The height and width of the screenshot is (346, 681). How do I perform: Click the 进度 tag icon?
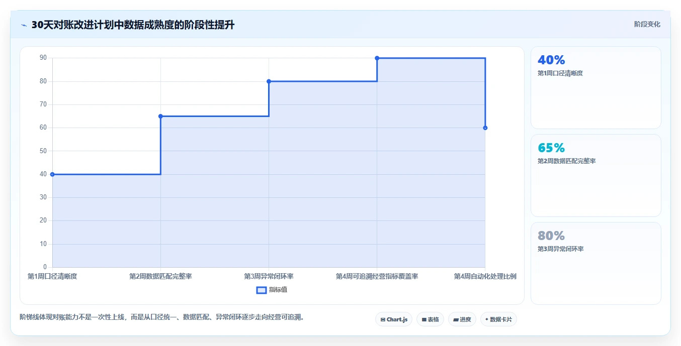coord(456,319)
